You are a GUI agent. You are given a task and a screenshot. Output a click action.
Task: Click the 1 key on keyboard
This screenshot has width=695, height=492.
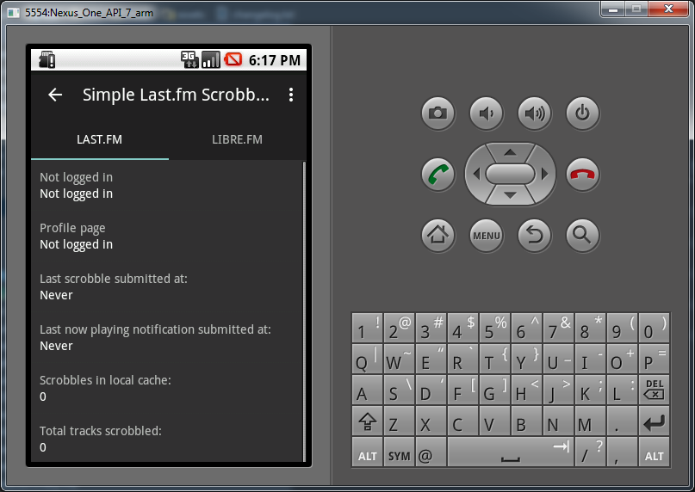click(368, 329)
